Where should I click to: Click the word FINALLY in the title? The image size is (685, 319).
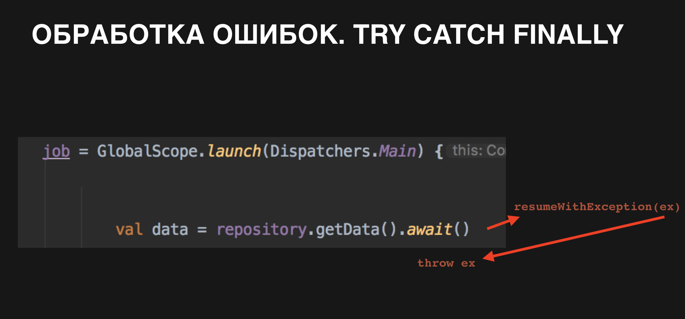pyautogui.click(x=569, y=34)
